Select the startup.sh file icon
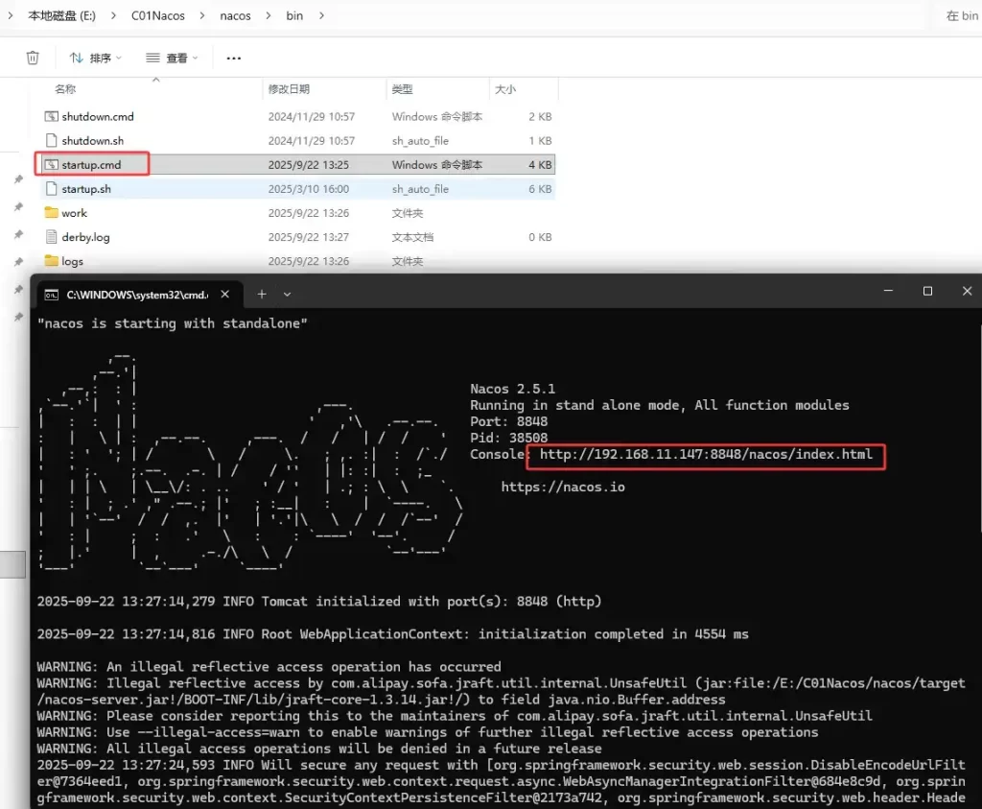982x809 pixels. tap(52, 189)
